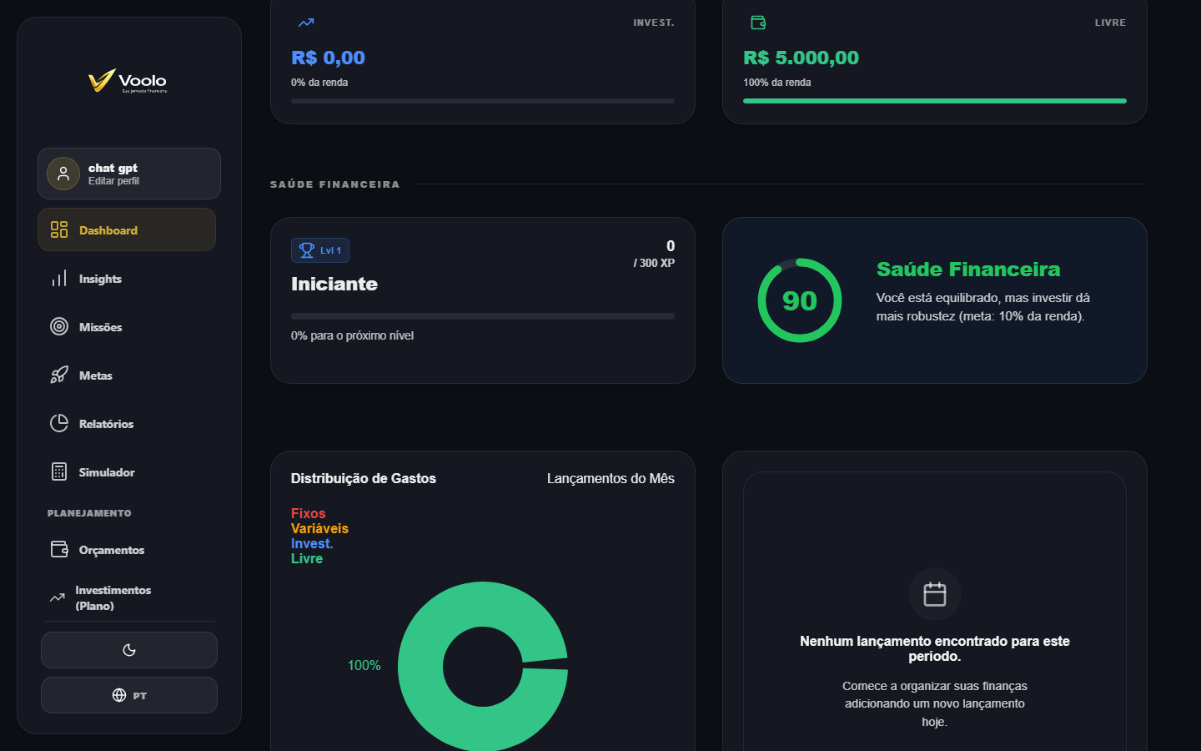The height and width of the screenshot is (751, 1201).
Task: Toggle the Variáveis series in the chart legend
Action: coord(319,528)
